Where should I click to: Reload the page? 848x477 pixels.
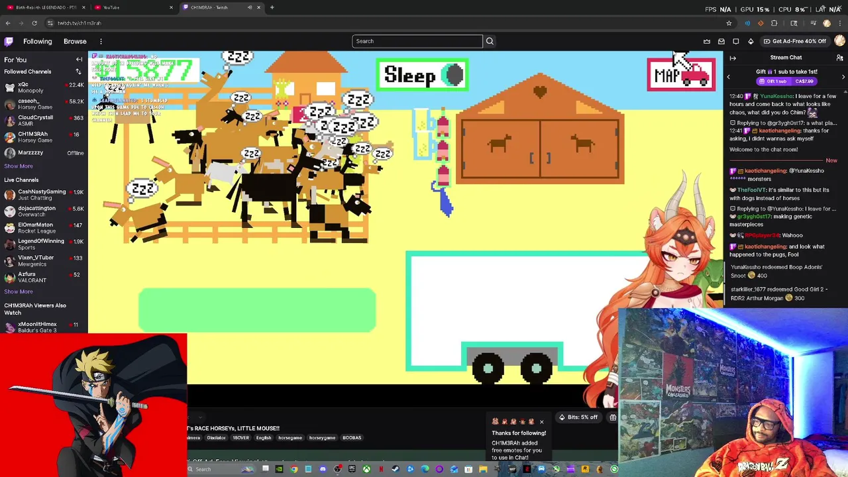tap(34, 23)
